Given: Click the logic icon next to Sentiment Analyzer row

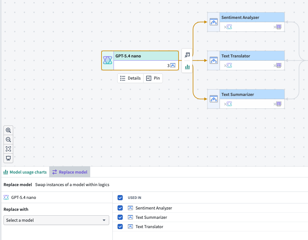Looking at the screenshot, I should coord(130,208).
